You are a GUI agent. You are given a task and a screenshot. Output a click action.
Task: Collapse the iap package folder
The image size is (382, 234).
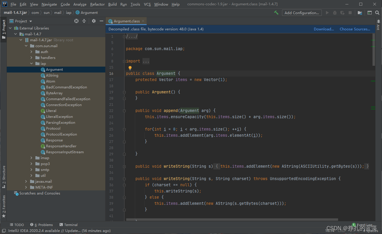coord(31,64)
